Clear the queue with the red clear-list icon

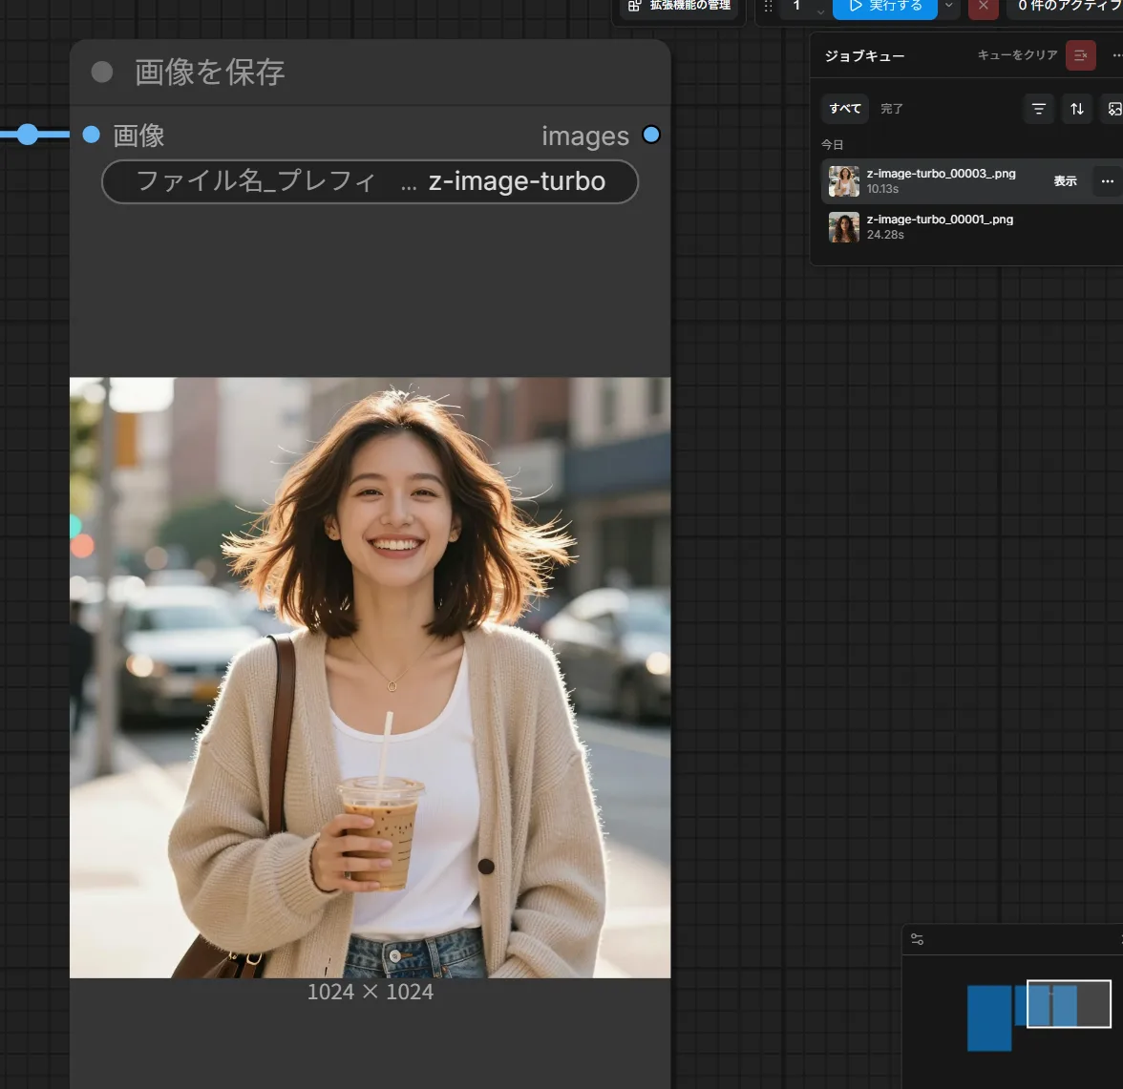(x=1080, y=55)
